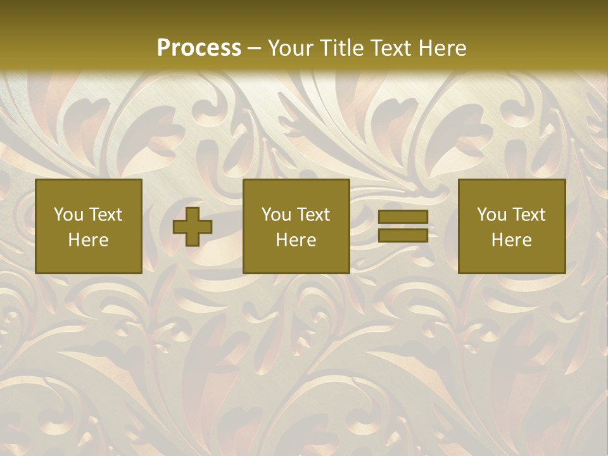Click the bold word "Process" in the title
The height and width of the screenshot is (456, 608).
tap(199, 47)
